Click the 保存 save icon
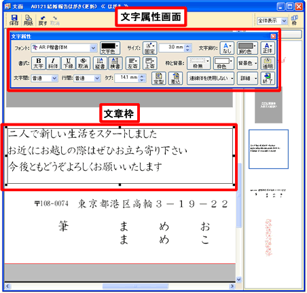The image size is (307, 293). tap(14, 20)
